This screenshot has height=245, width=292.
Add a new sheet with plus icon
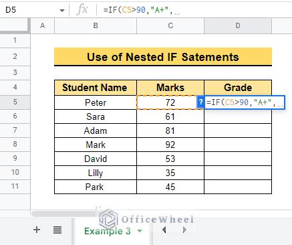point(37,230)
